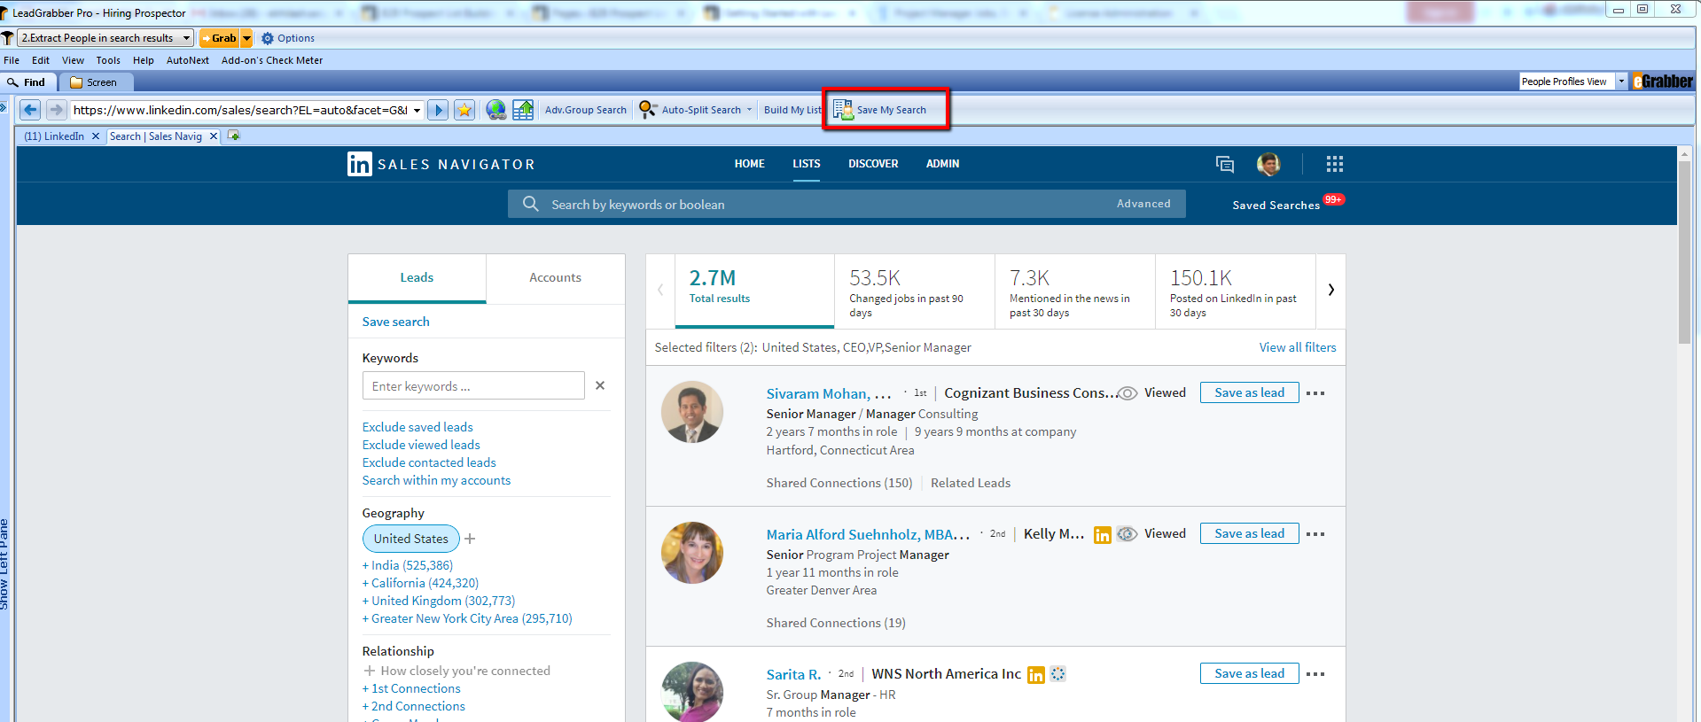Click next arrow on results stats carousel
The image size is (1701, 722).
[1330, 290]
